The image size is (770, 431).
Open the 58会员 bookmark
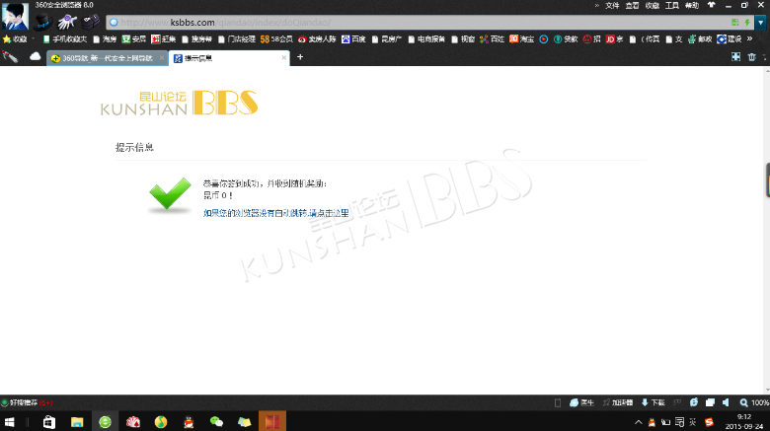276,39
